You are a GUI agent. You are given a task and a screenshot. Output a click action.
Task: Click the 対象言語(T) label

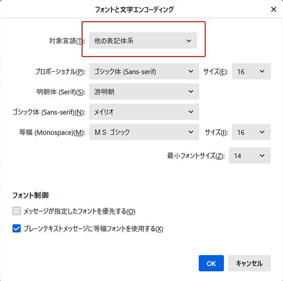click(67, 41)
